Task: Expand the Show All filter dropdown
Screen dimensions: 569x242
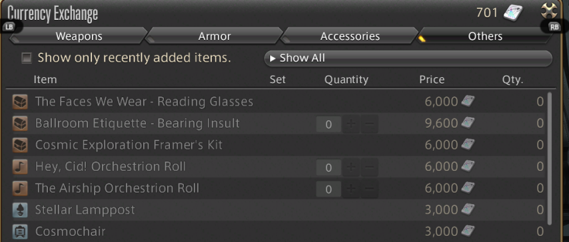Action: coord(408,59)
